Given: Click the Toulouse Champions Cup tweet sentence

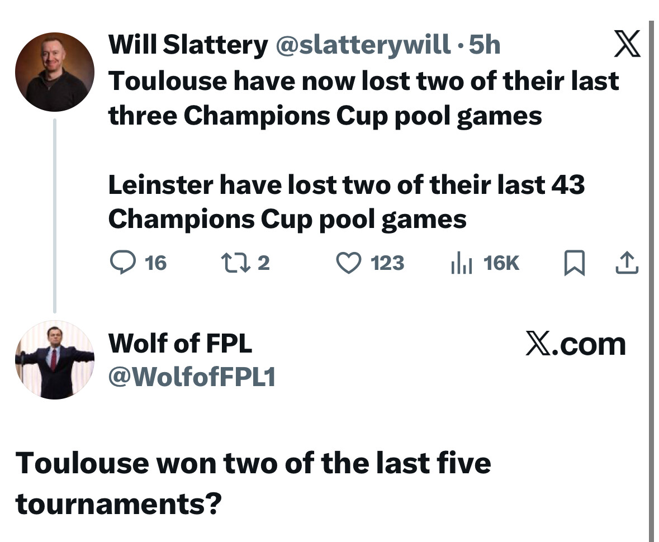Looking at the screenshot, I should point(363,98).
